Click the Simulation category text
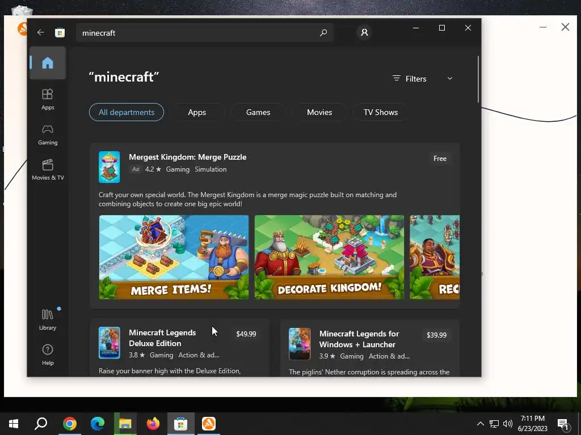 (x=210, y=169)
